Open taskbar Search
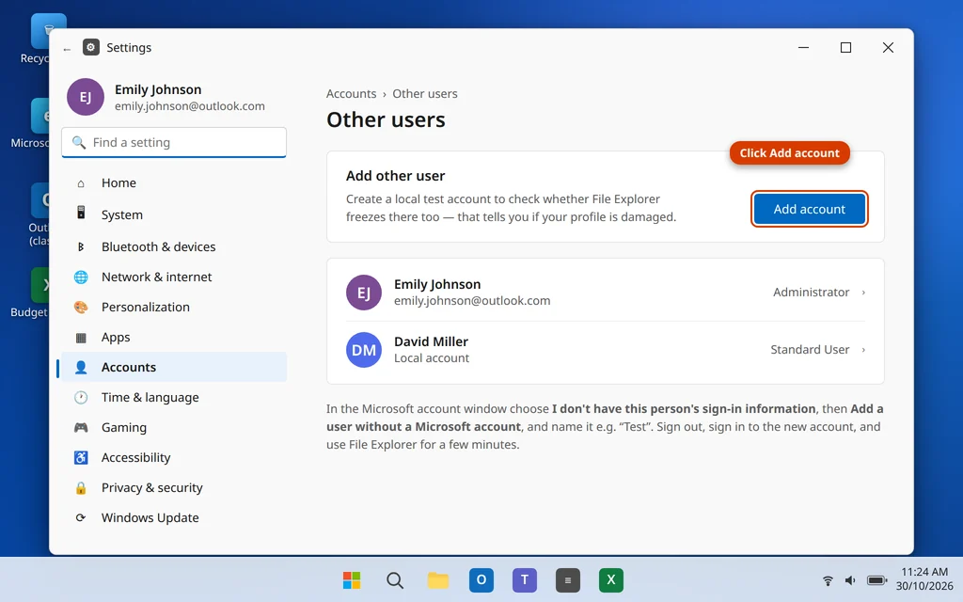The width and height of the screenshot is (963, 602). [x=395, y=579]
